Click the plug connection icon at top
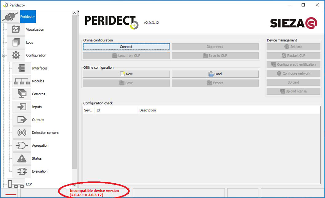325x198 pixels. (10, 16)
